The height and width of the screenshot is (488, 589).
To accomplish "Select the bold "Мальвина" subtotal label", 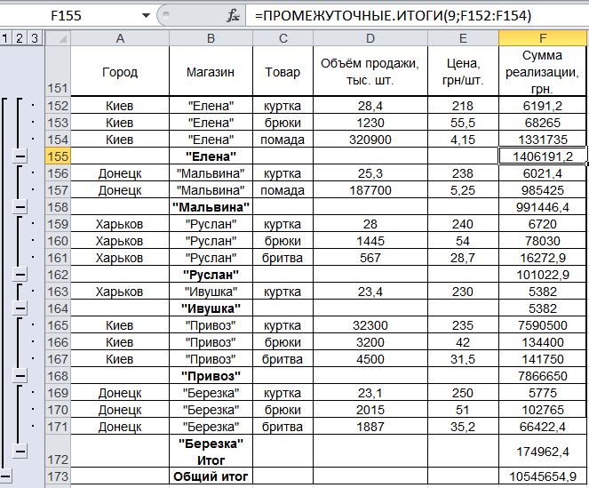I will click(211, 207).
